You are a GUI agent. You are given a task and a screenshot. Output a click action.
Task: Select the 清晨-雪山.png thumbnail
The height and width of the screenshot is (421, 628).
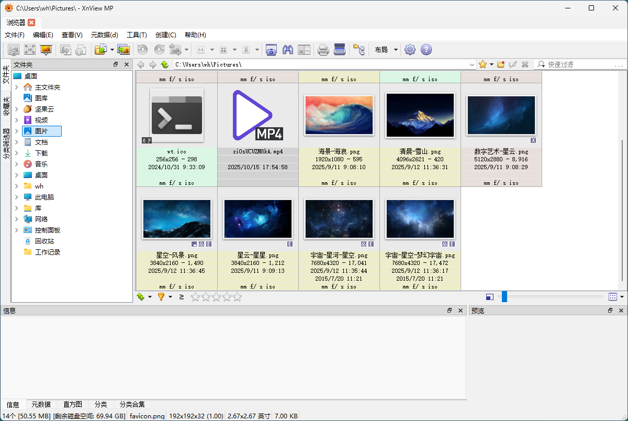coord(420,116)
